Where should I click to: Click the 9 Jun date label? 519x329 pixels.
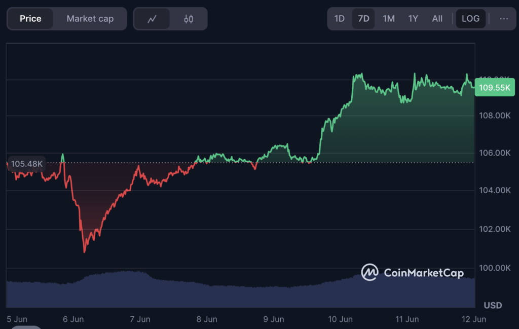[x=273, y=319]
